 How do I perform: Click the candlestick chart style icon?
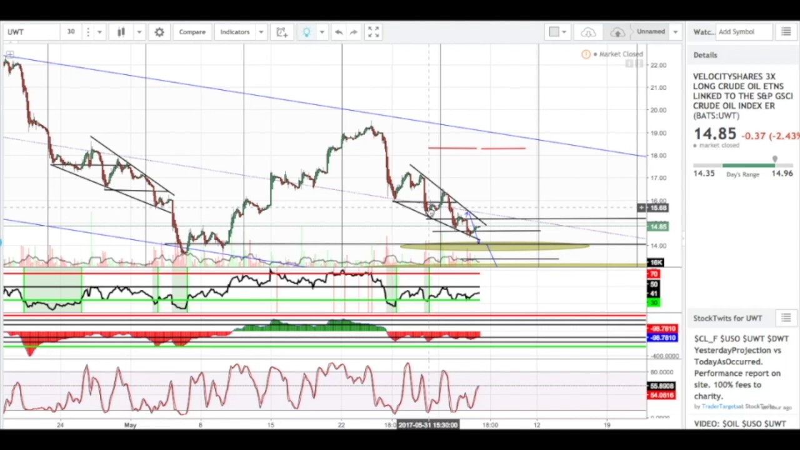tap(121, 32)
